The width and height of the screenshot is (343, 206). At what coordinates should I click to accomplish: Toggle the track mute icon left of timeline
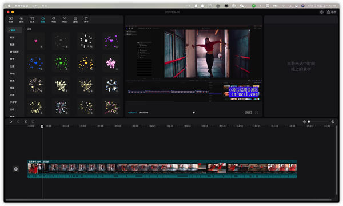[16, 169]
